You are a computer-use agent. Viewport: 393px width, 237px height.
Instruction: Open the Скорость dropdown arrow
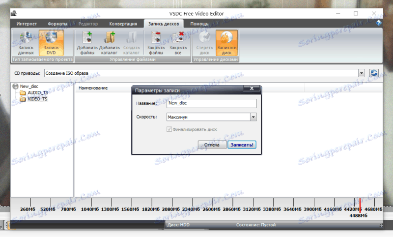(x=253, y=117)
